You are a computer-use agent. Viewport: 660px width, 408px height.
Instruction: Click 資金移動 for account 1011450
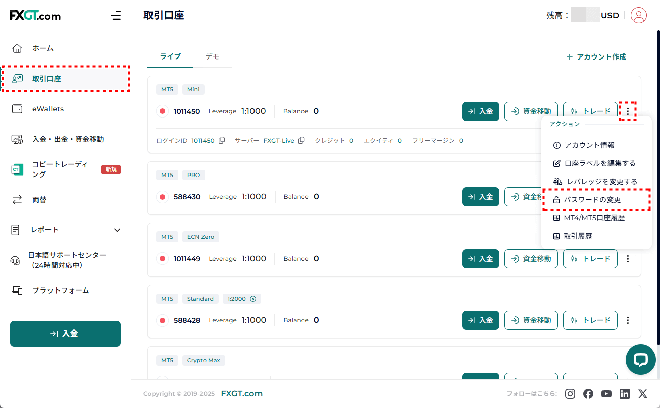(x=531, y=111)
